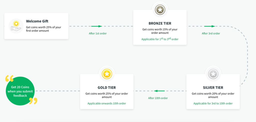Click the SILVER TIER heading
Viewport: 256px width, 122px height.
pos(213,88)
